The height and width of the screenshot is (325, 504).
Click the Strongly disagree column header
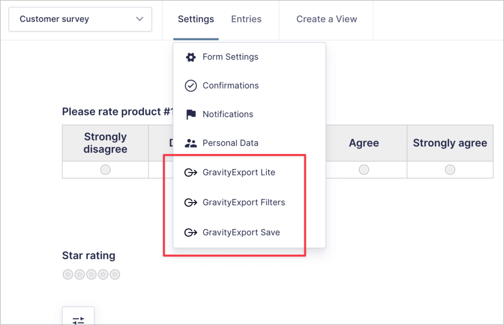[105, 143]
